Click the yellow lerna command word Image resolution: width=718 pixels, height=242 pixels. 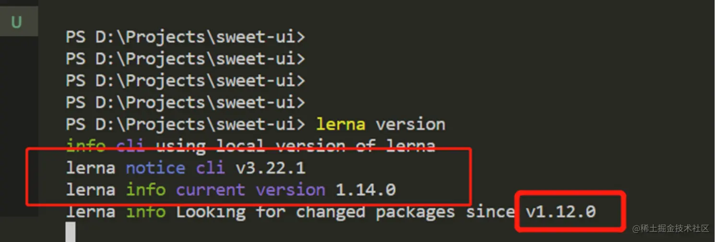[341, 125]
